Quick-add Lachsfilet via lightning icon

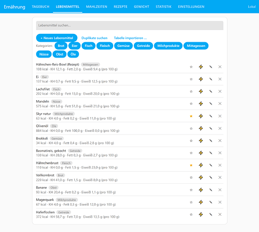click(201, 91)
